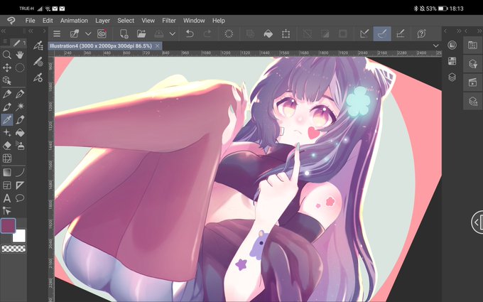The image size is (483, 302).
Task: Open the Help menu
Action: [x=218, y=21]
